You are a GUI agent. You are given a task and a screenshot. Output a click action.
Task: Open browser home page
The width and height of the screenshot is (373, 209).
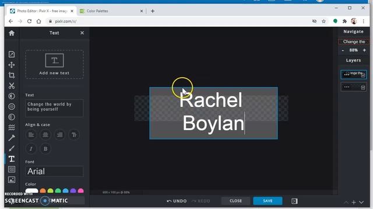click(x=39, y=21)
